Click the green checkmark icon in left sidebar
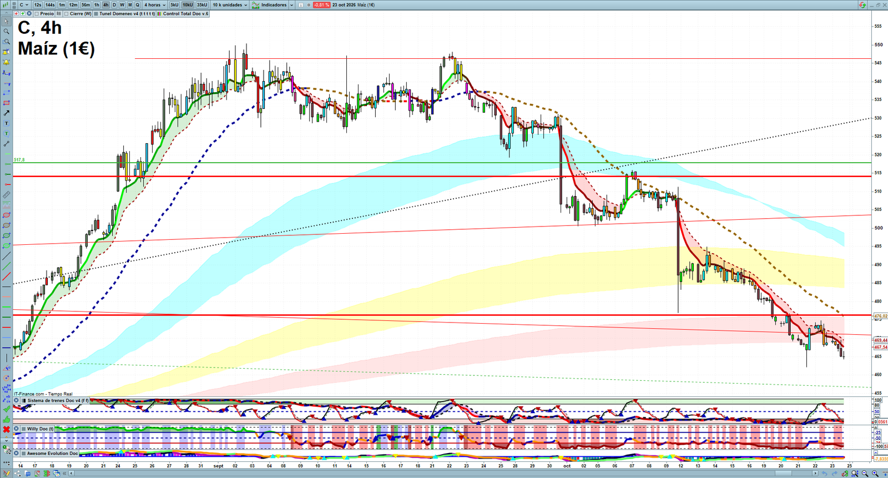888x478 pixels. 7,409
